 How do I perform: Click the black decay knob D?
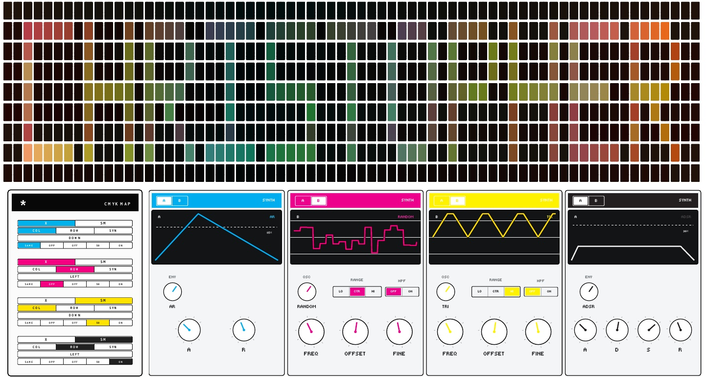[x=617, y=330]
